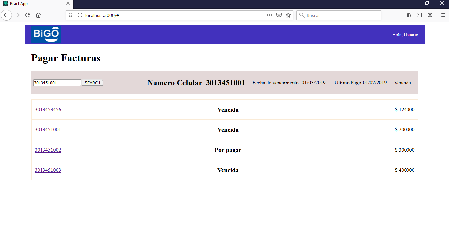The width and height of the screenshot is (449, 236).
Task: Click the Pagar Facturas heading
Action: (66, 58)
